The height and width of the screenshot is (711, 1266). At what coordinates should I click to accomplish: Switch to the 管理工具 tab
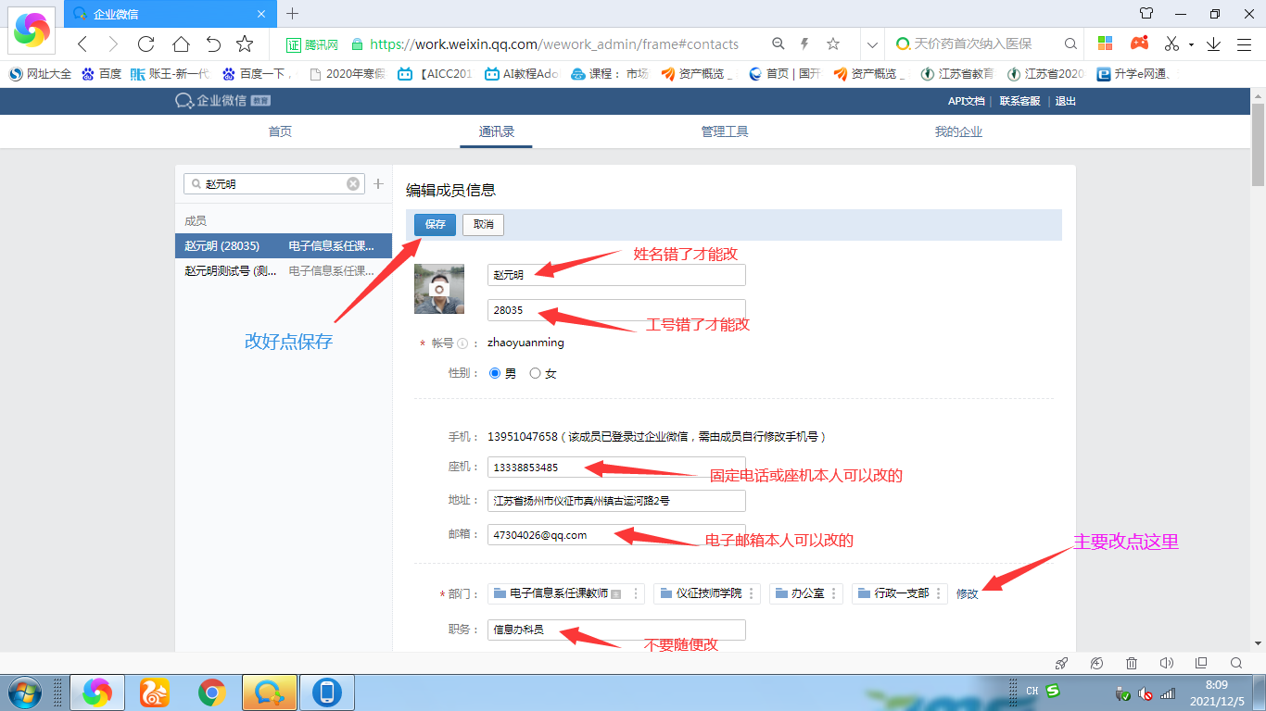[x=724, y=131]
